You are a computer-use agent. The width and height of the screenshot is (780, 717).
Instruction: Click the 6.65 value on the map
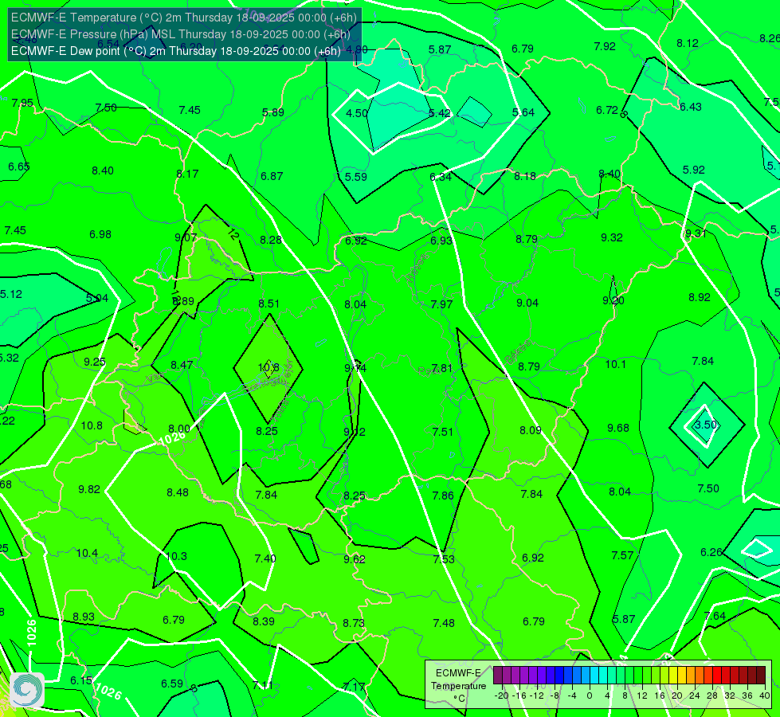click(19, 167)
